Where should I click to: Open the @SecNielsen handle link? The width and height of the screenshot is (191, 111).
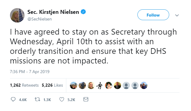click(x=40, y=19)
